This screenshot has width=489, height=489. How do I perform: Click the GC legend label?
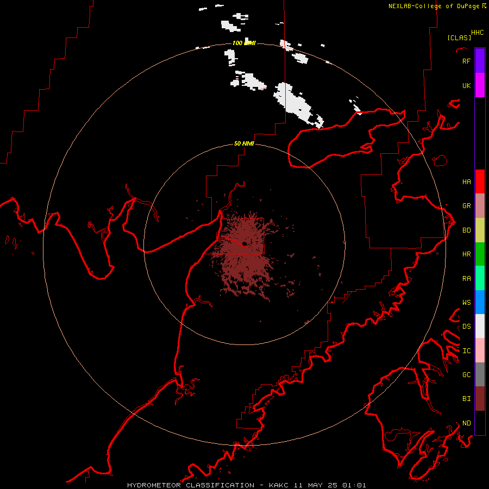[466, 375]
